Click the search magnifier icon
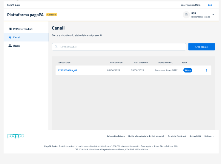Screen dimensions: 221x164 click(x=56, y=47)
